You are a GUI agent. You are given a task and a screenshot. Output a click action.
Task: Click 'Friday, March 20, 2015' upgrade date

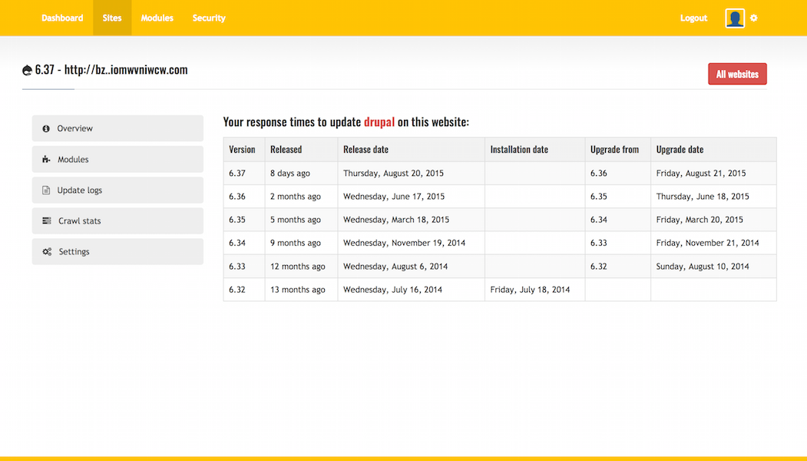[x=700, y=220]
